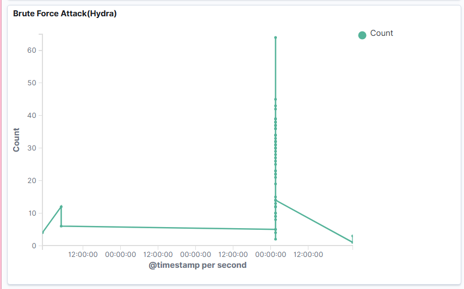Click the @timestamp per second axis title
Screen dimensions: 464x289
(x=197, y=265)
